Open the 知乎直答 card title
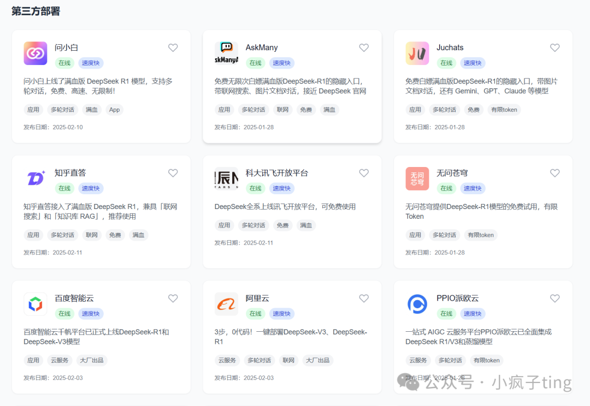Image resolution: width=590 pixels, height=406 pixels. pyautogui.click(x=70, y=173)
